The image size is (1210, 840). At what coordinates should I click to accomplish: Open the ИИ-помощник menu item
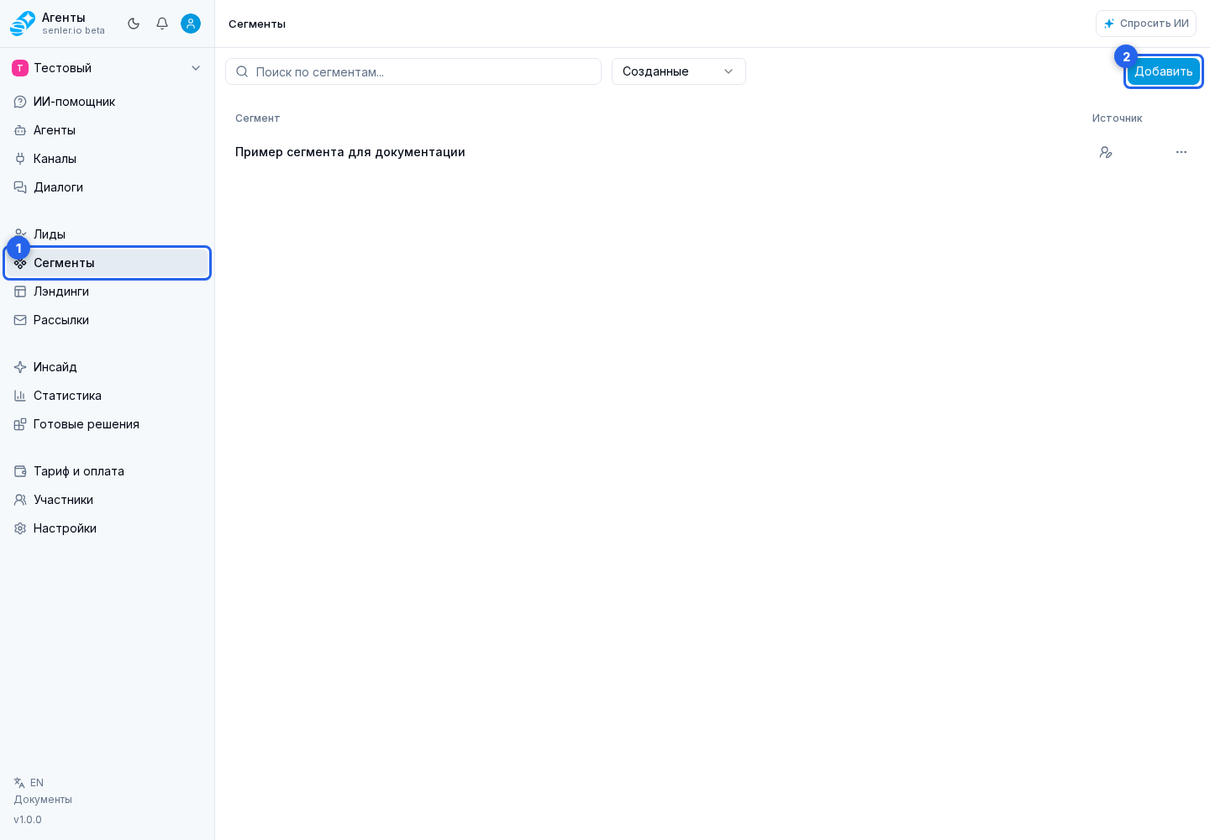(107, 102)
